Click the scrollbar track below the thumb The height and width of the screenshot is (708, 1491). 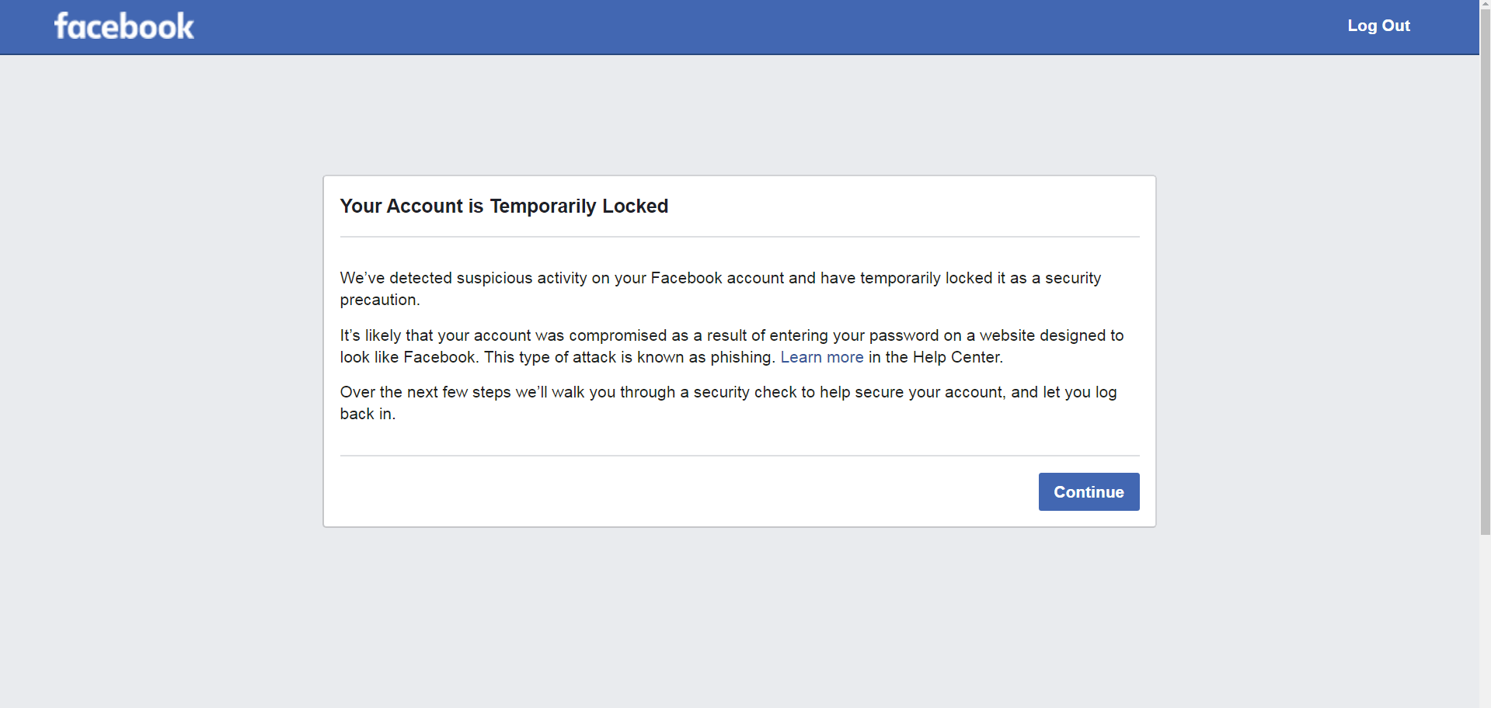click(1485, 621)
